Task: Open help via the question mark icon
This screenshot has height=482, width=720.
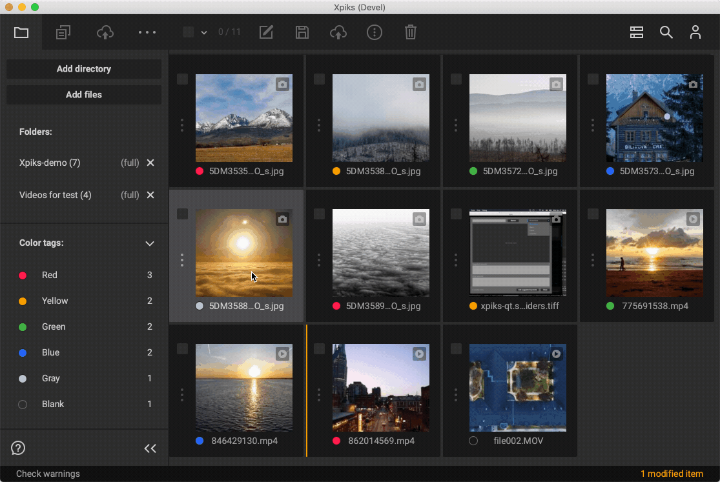Action: [17, 448]
